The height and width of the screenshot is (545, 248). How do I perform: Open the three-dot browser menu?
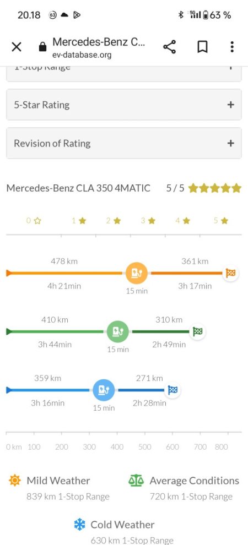[x=232, y=47]
